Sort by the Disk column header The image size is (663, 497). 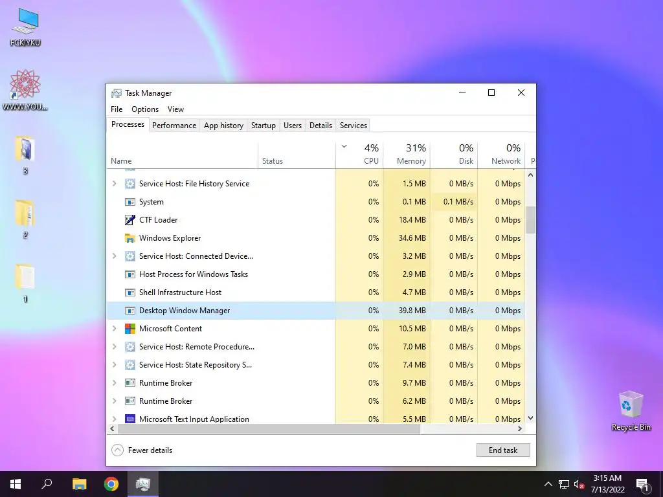[x=454, y=155]
